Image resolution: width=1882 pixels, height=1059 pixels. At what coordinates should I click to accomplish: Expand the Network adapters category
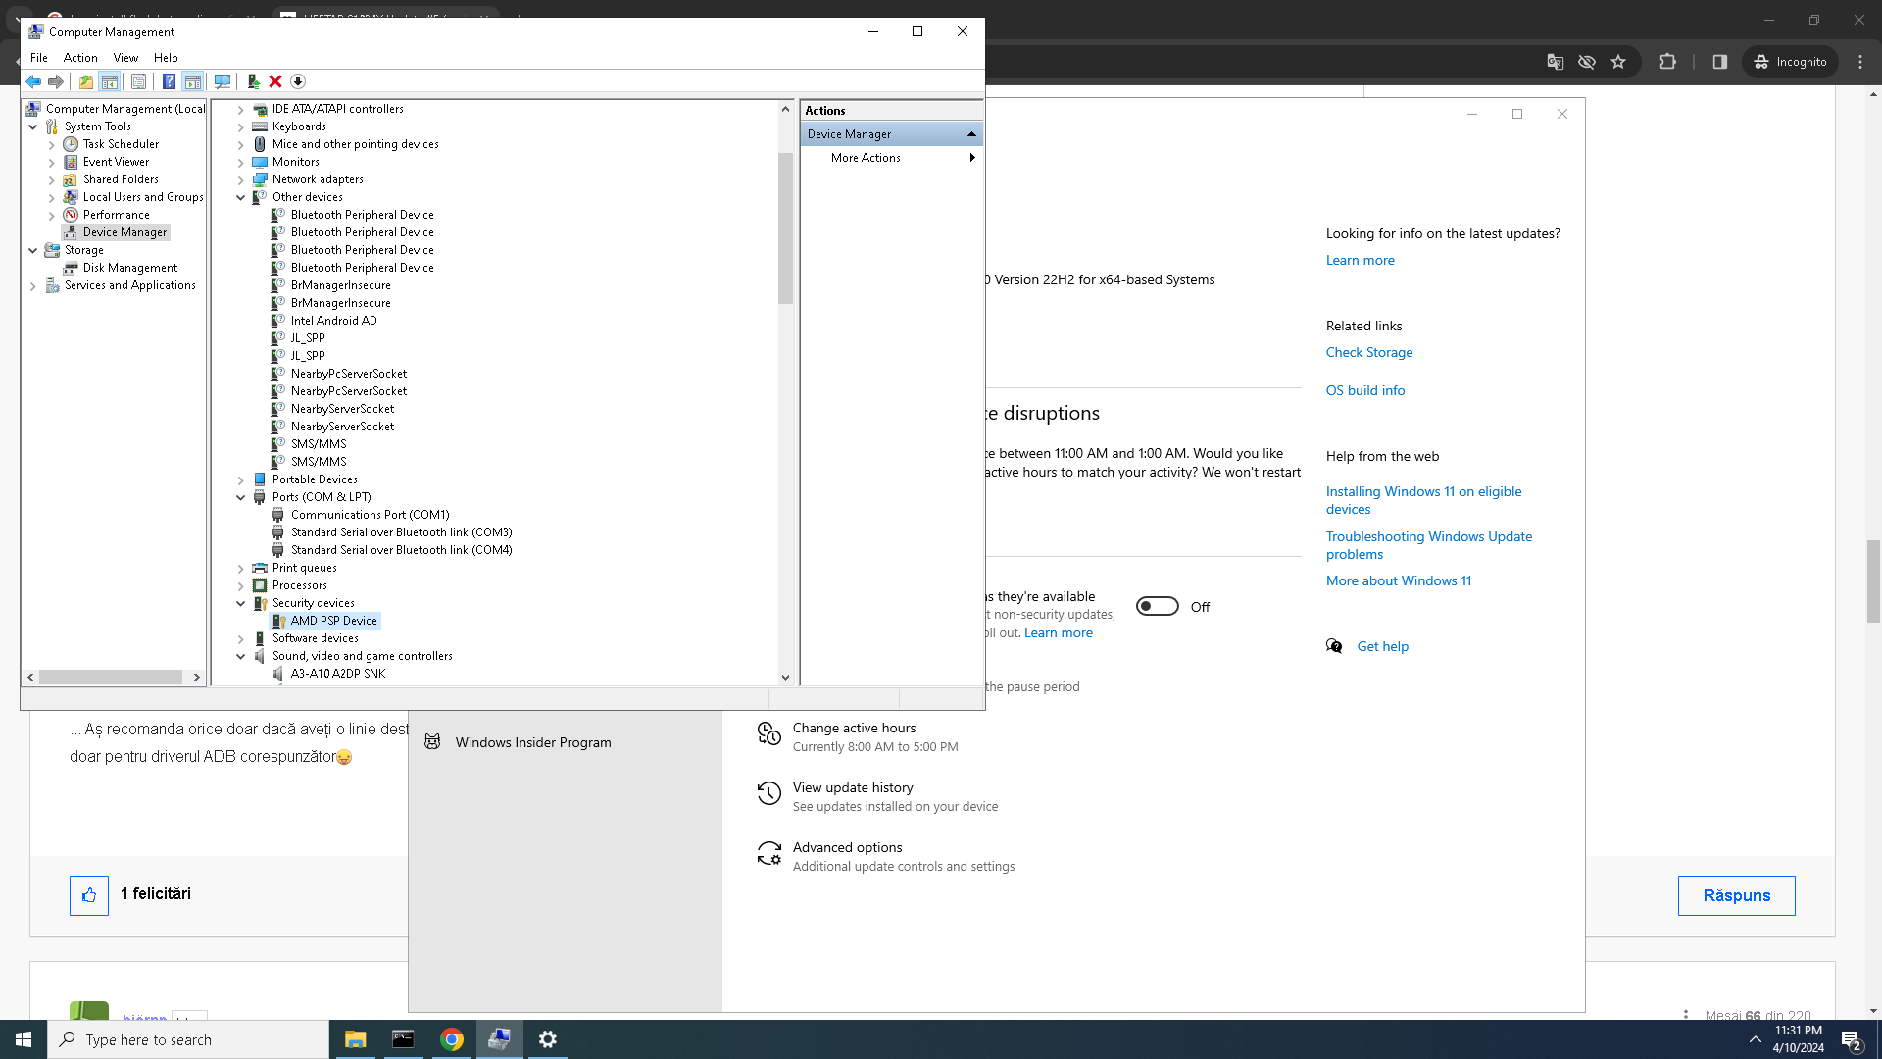tap(241, 179)
